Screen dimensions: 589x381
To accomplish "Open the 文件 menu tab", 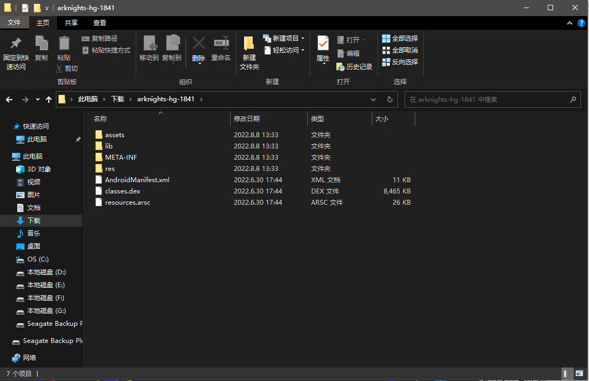I will [x=14, y=23].
